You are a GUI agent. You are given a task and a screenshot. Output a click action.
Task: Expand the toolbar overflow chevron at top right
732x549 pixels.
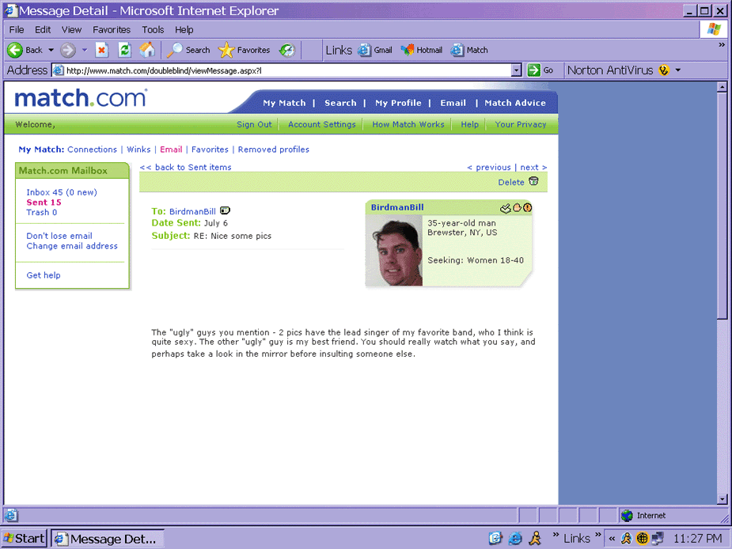(722, 45)
